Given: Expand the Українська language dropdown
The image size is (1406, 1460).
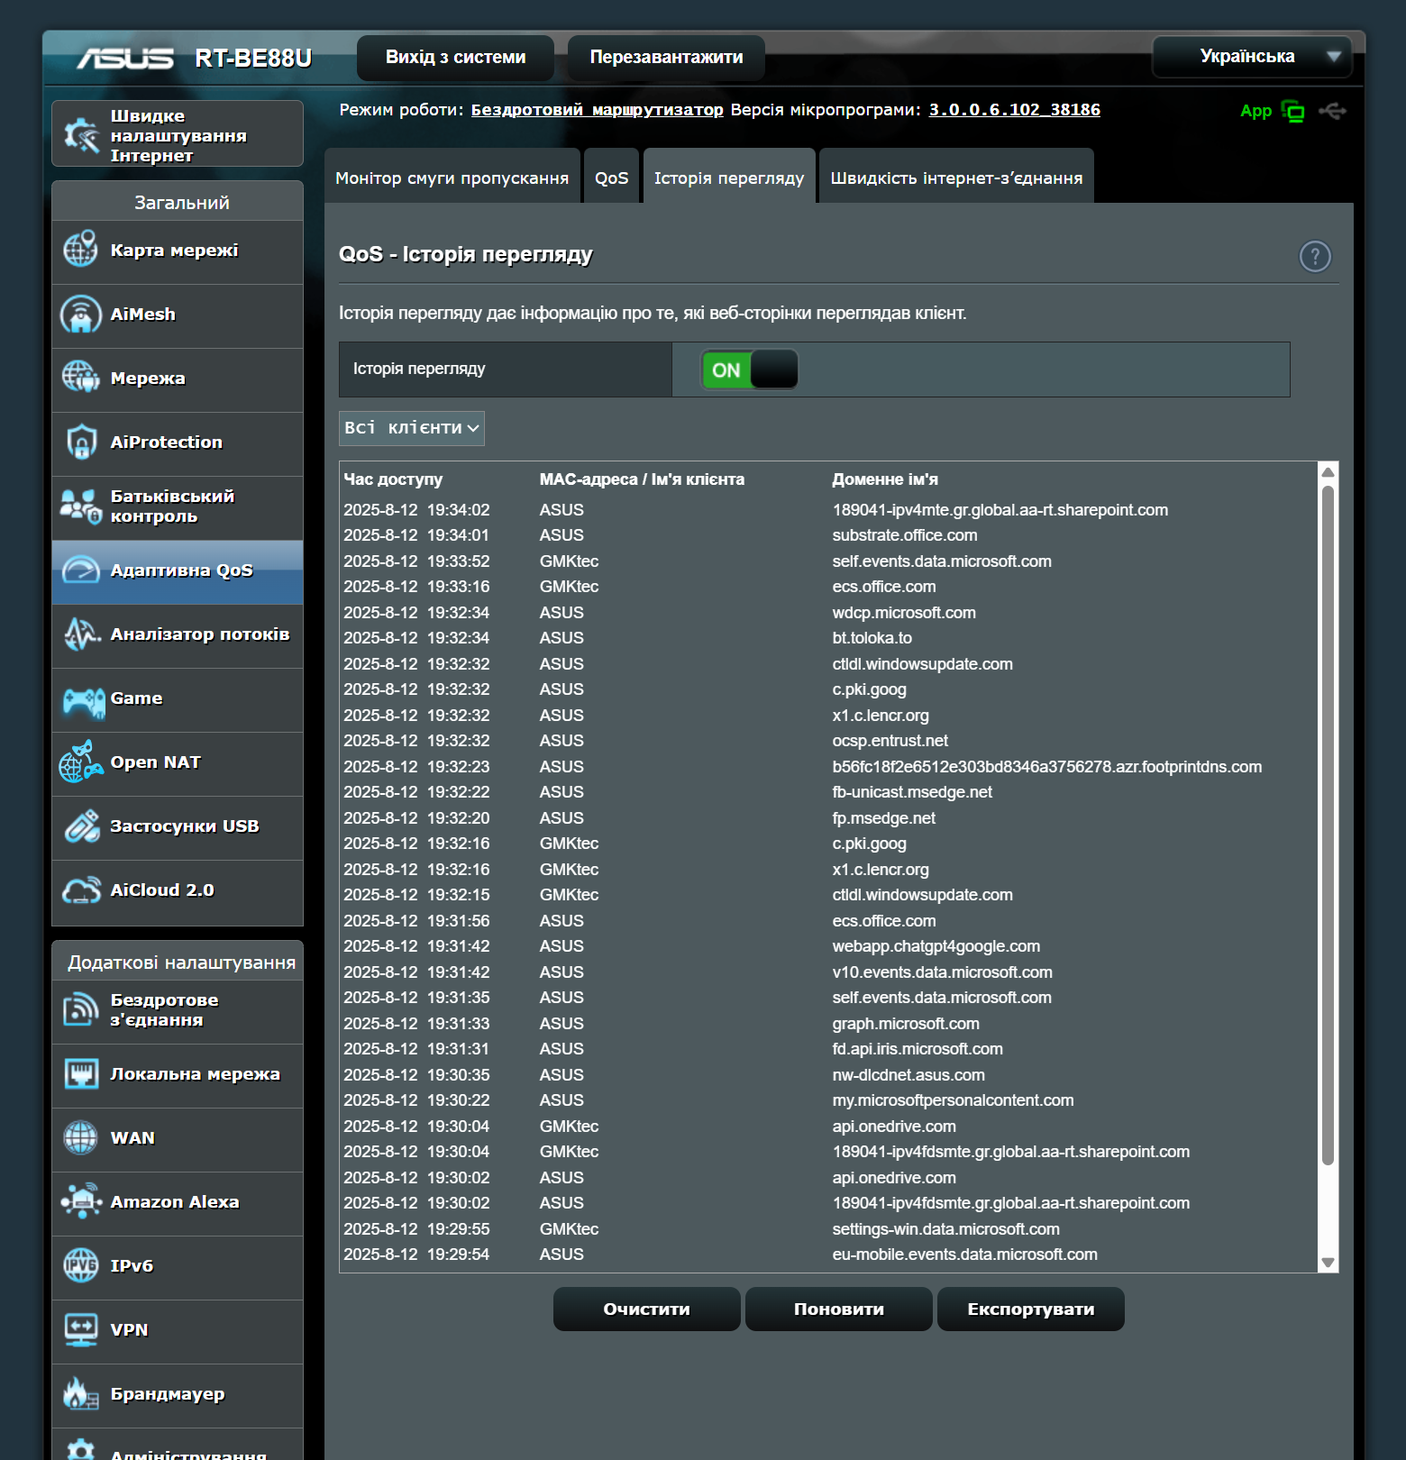Looking at the screenshot, I should (1252, 57).
